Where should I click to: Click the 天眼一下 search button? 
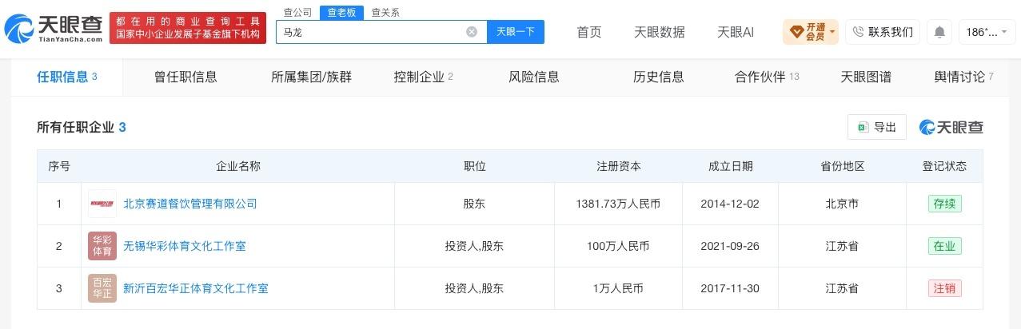(515, 32)
